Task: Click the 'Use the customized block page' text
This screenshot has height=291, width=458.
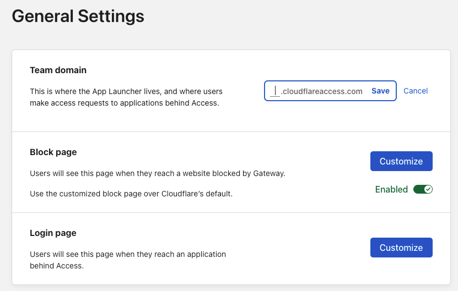Action: click(131, 194)
